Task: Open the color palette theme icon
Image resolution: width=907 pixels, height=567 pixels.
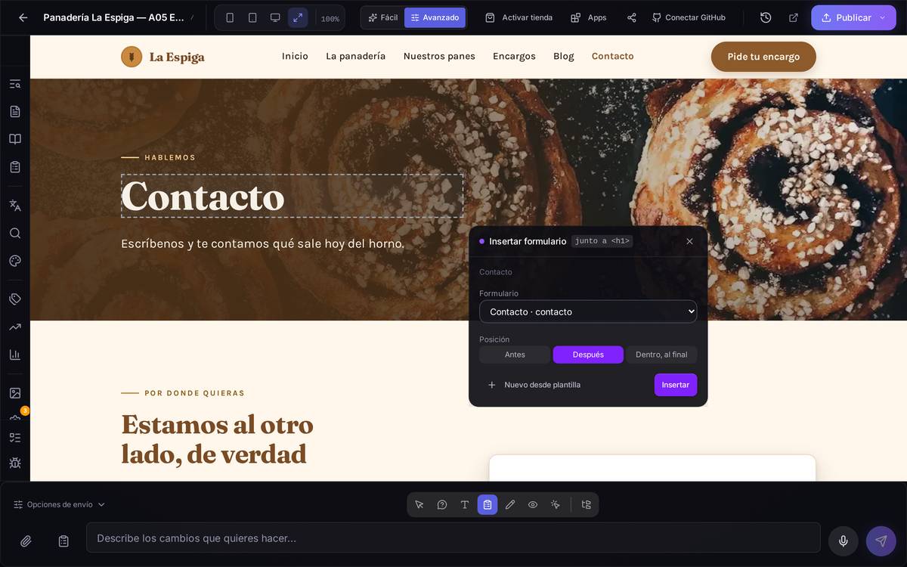Action: tap(15, 261)
